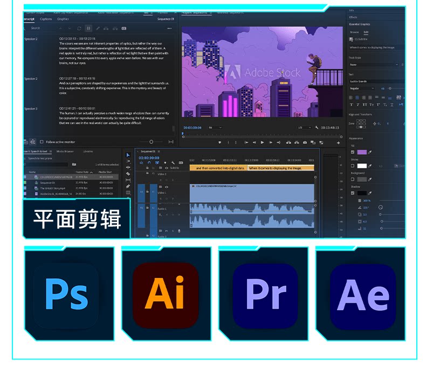The height and width of the screenshot is (368, 426).
Task: Enable Follow active monitor checkbox
Action: [42, 142]
